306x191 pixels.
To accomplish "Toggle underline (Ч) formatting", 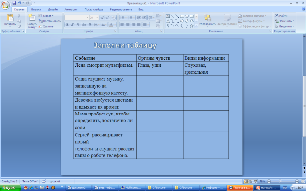I will (78, 25).
